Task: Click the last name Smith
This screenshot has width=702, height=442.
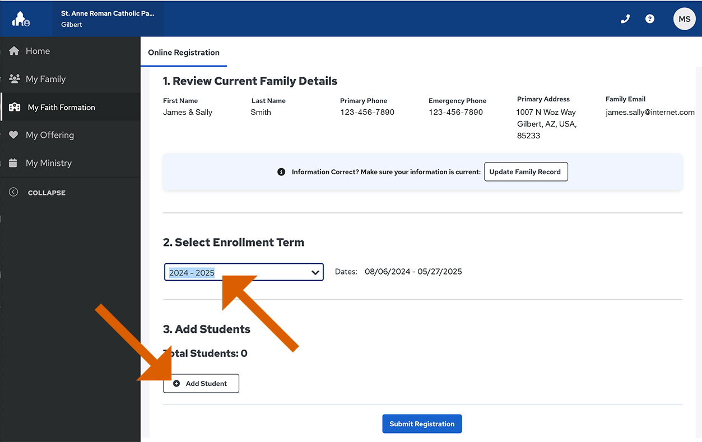Action: [x=261, y=112]
